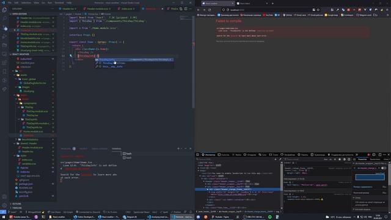Toggle the flex overlay switch in Layout panel
The width and height of the screenshot is (391, 220).
[384, 168]
